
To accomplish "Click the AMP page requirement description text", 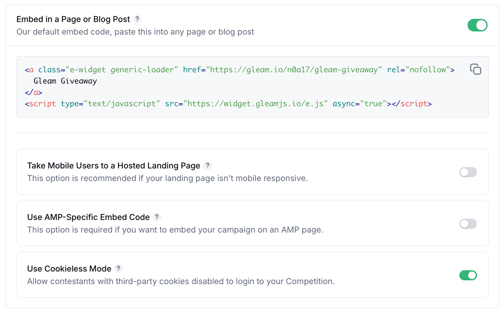I will coord(175,230).
